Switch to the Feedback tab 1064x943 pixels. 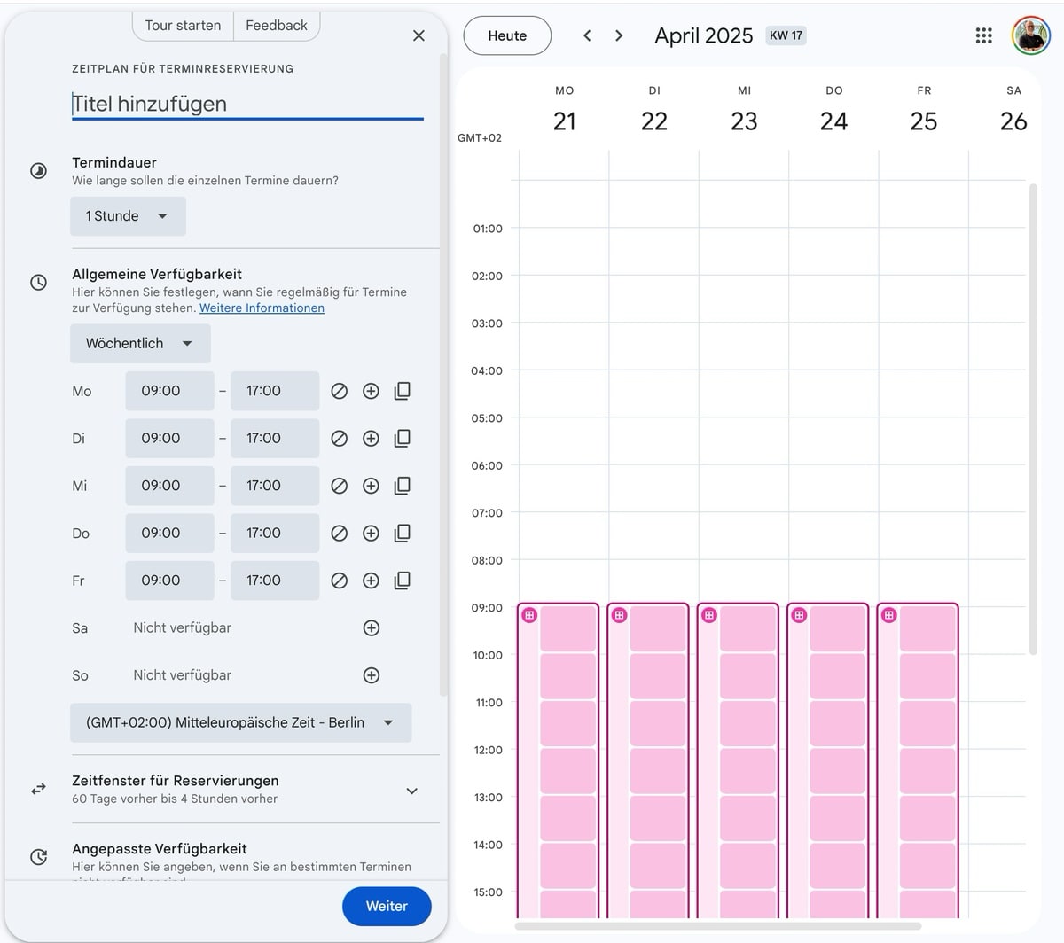(277, 26)
